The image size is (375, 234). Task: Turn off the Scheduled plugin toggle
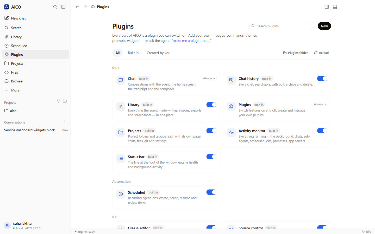coord(211,192)
